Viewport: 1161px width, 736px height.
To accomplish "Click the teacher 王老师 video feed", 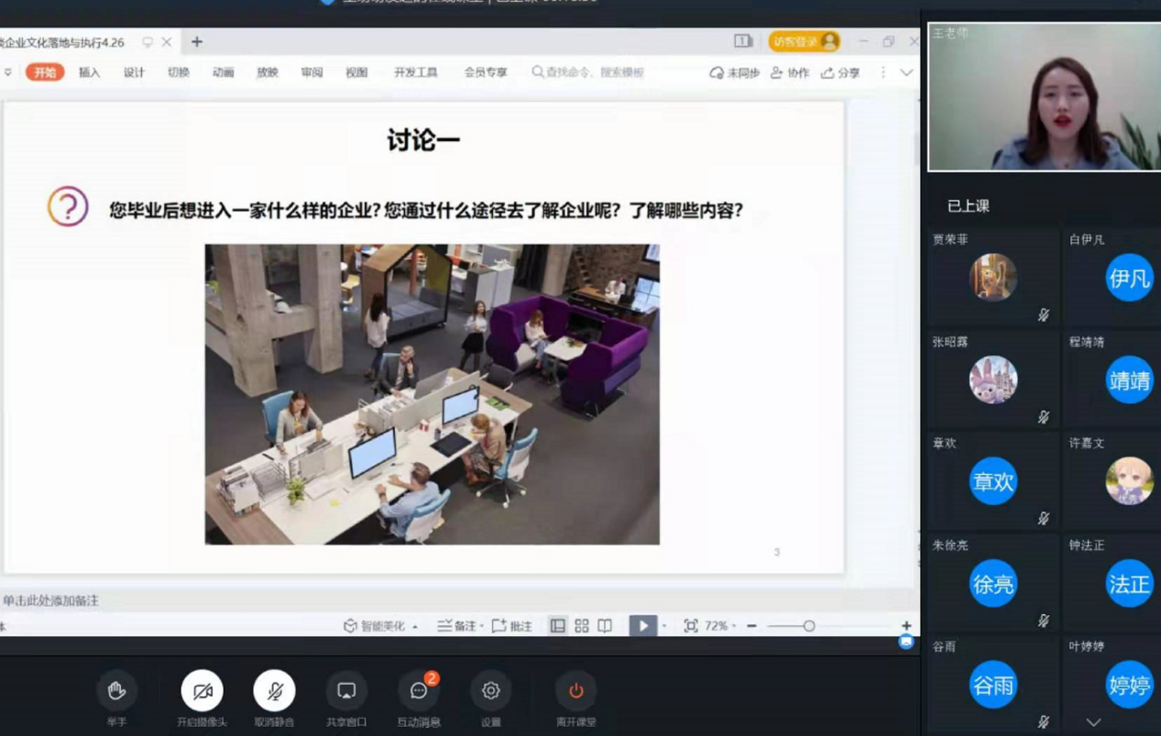I will 1044,97.
